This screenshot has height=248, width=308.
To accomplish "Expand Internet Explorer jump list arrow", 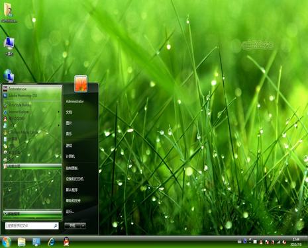I will (x=59, y=112).
